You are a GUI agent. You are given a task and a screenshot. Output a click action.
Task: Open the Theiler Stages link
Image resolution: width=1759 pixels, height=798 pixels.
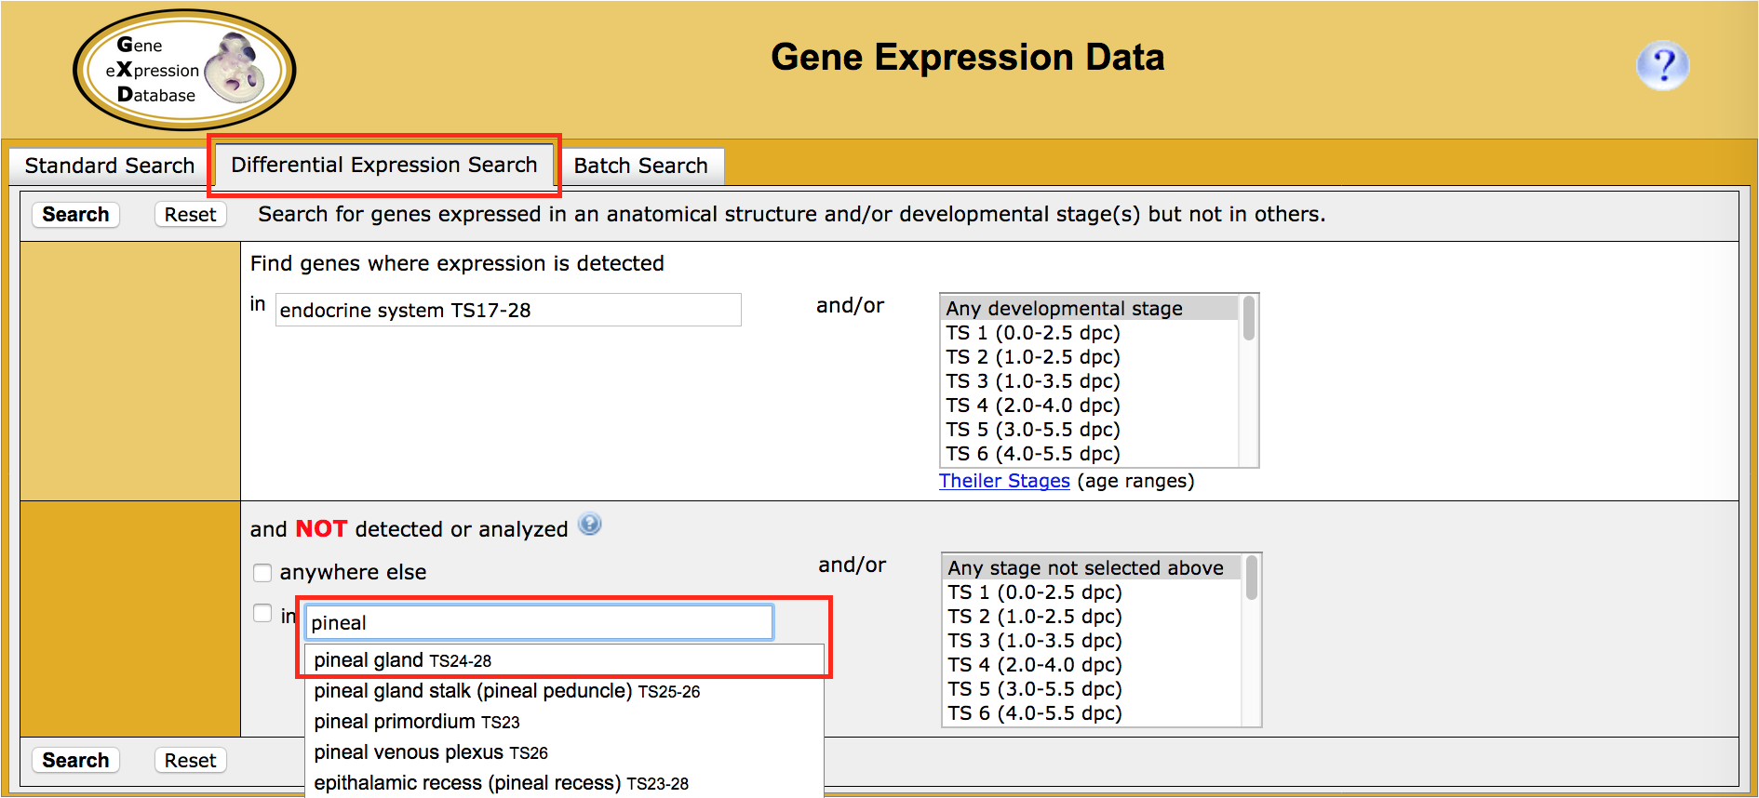pyautogui.click(x=1004, y=481)
